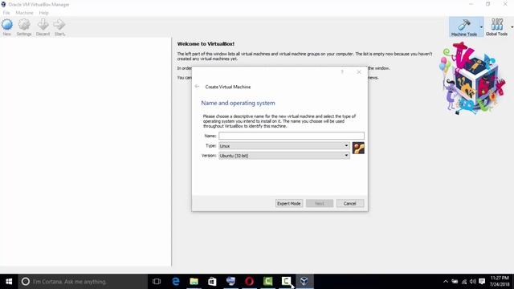Viewport: 514px width, 289px height.
Task: Close the Create Virtual Machine dialog
Action: point(359,71)
